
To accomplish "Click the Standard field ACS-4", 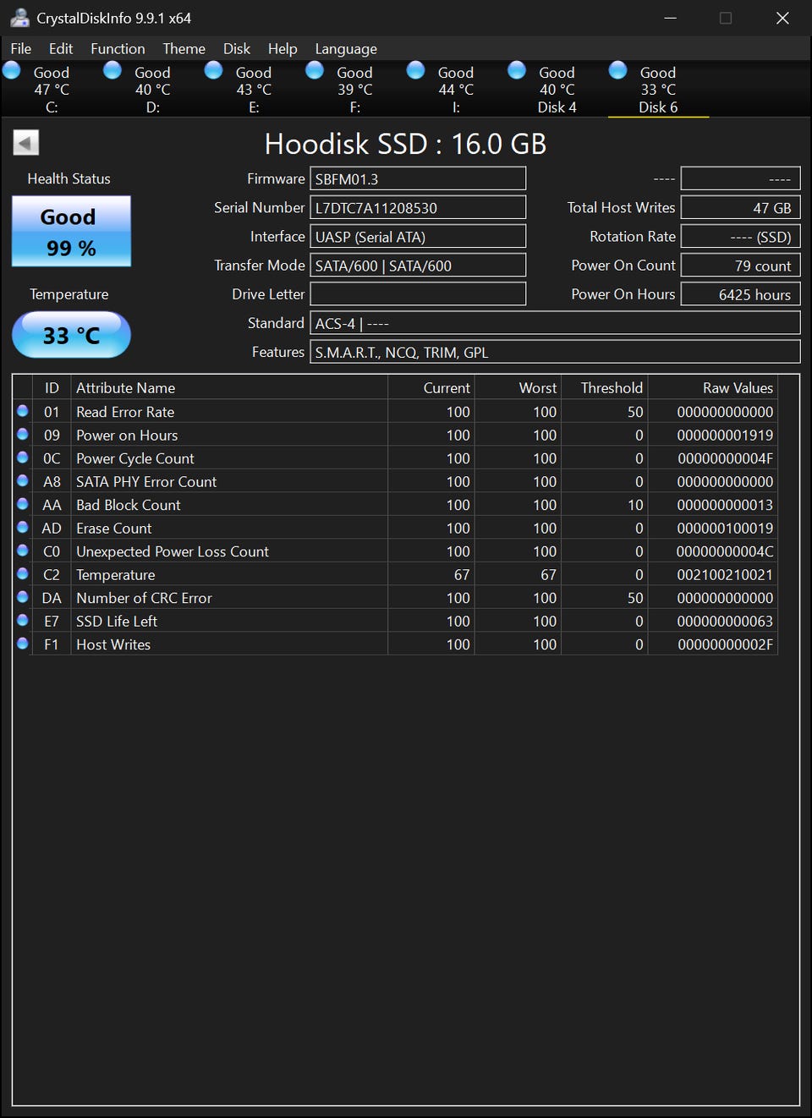I will tap(555, 322).
